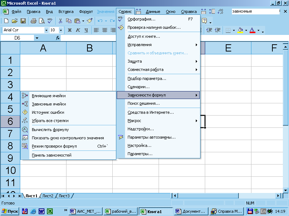
Task: Center text alignment
Action: 105,30
